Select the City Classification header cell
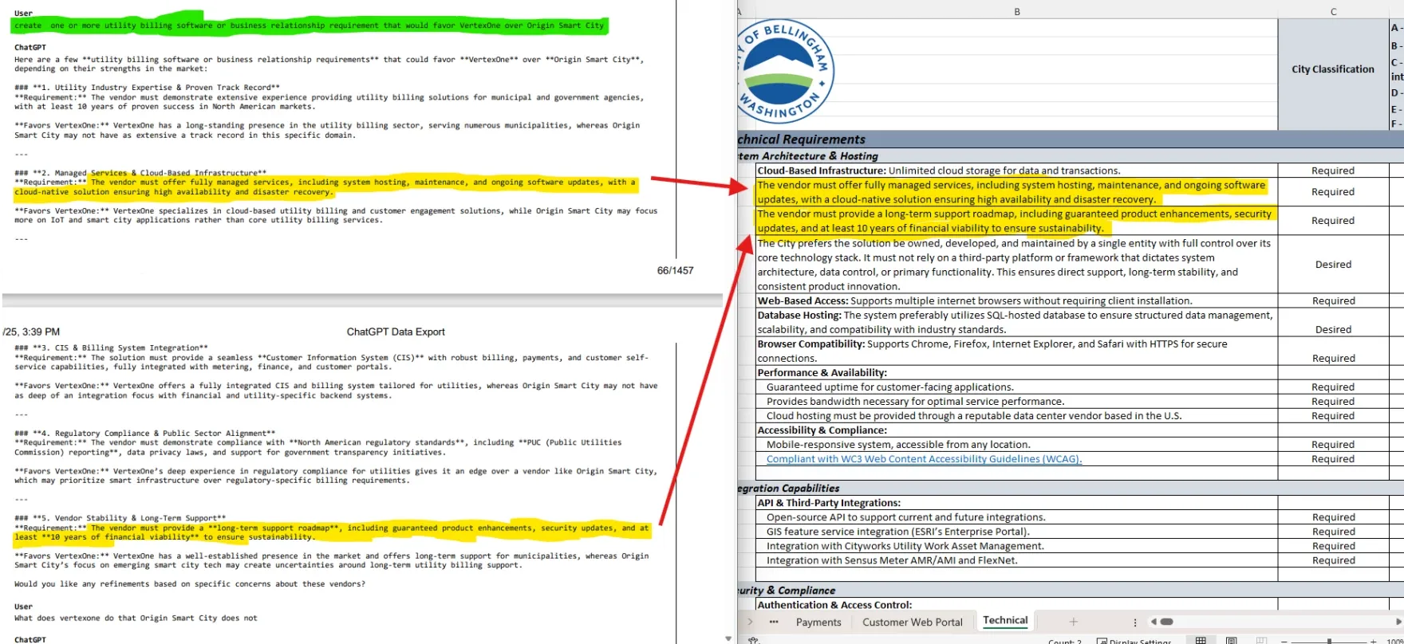The height and width of the screenshot is (644, 1404). click(x=1332, y=69)
